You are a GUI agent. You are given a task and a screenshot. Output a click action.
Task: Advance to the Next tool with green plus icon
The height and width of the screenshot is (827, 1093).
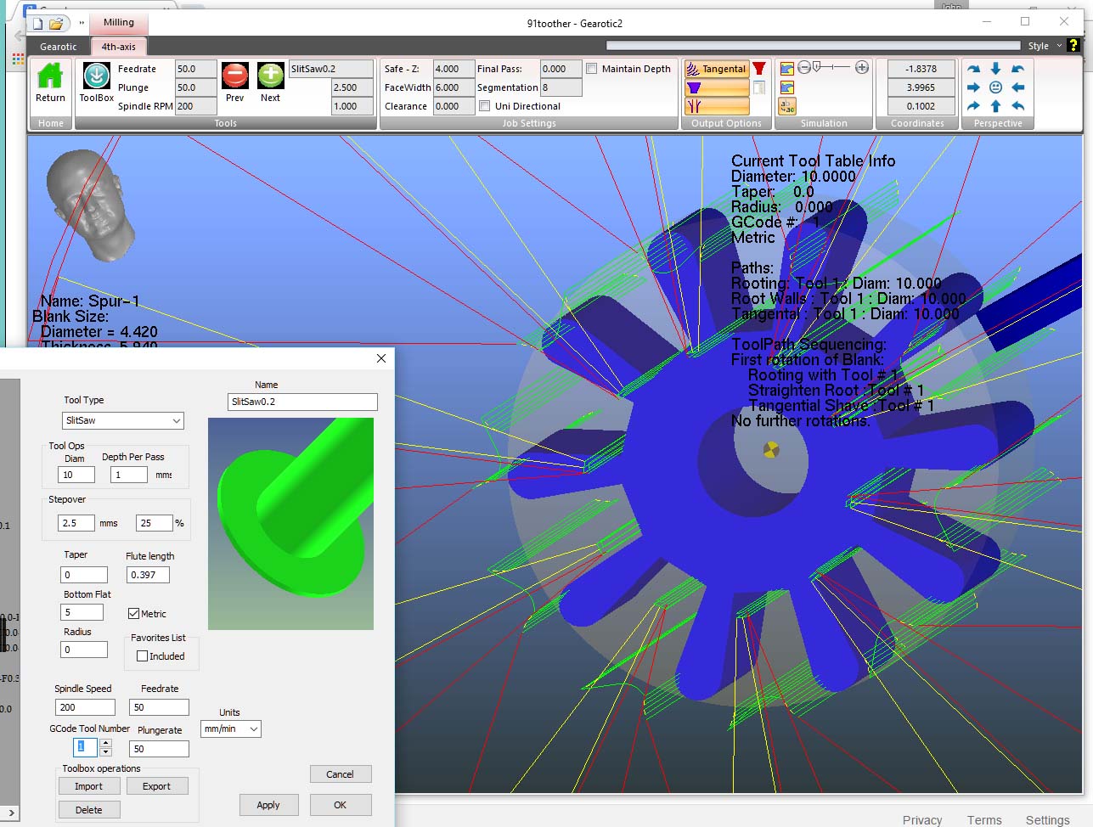click(x=270, y=77)
